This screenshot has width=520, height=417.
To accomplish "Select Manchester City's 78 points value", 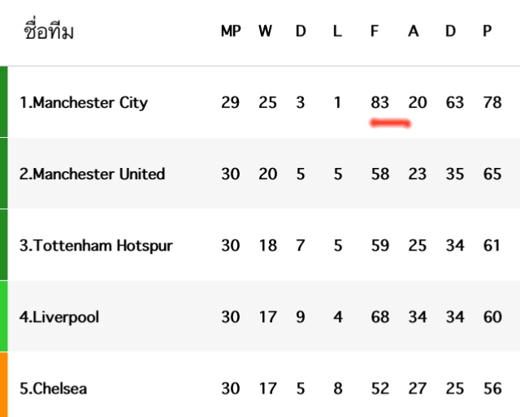I will (x=492, y=103).
